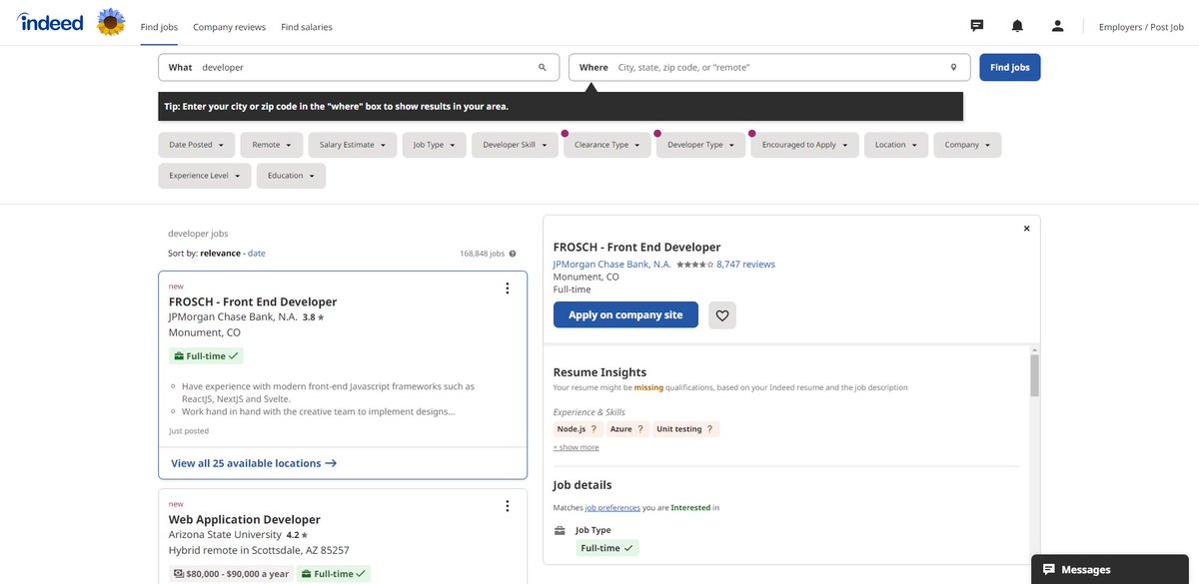Click the location pin icon in Where field

pyautogui.click(x=953, y=68)
